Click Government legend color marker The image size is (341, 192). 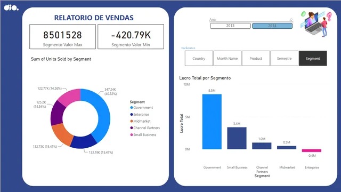coord(132,108)
